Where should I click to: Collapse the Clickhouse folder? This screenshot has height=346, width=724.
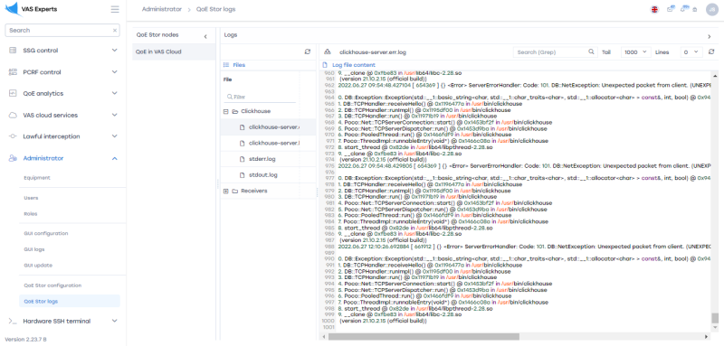pos(225,111)
